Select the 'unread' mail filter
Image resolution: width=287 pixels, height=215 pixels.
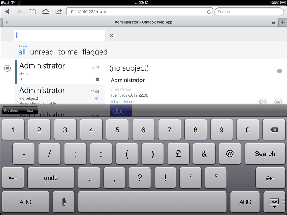coord(42,52)
